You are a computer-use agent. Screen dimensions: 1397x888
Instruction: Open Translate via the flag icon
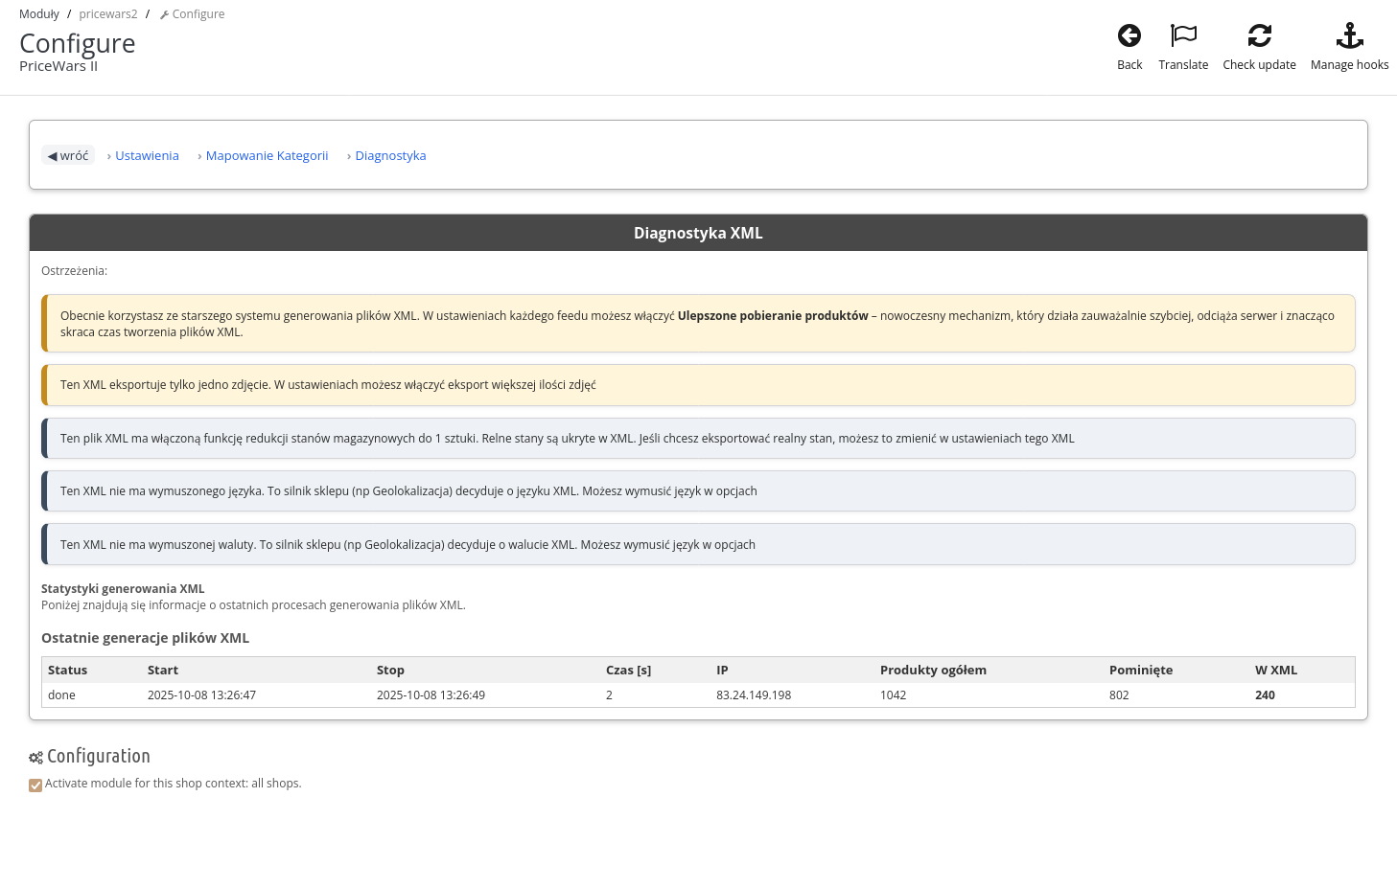click(x=1183, y=36)
